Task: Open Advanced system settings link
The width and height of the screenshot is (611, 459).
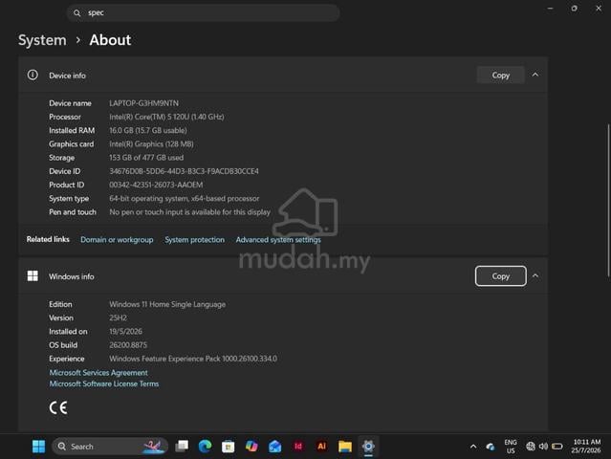Action: pos(278,240)
